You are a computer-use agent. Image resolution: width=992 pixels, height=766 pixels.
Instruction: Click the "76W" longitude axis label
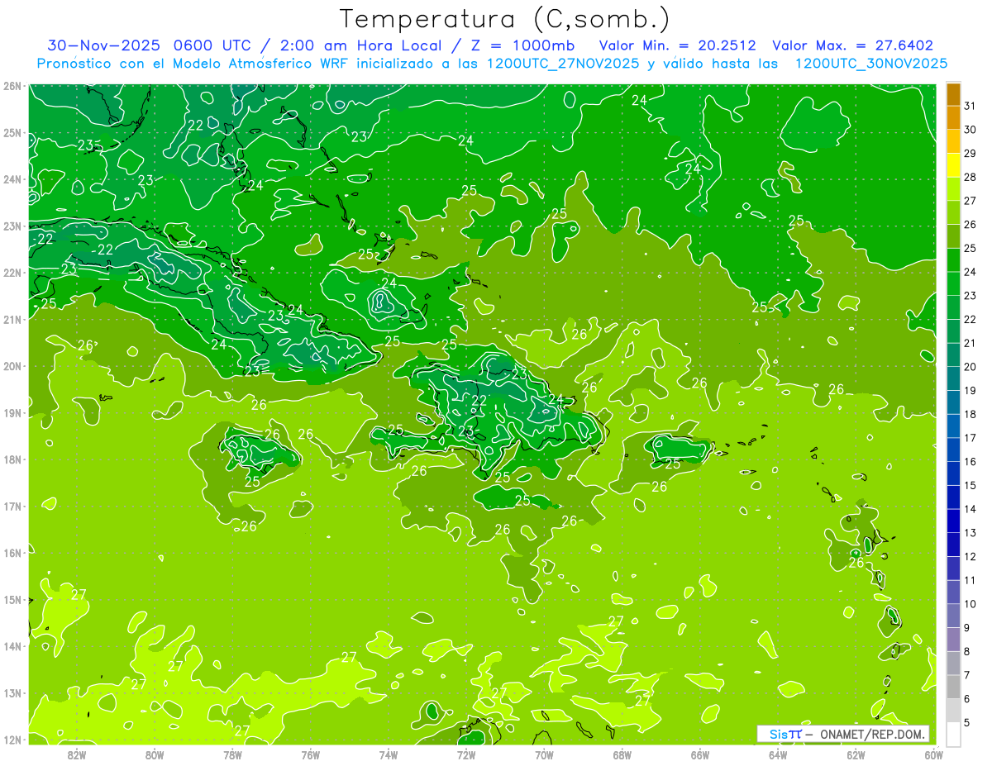pyautogui.click(x=311, y=754)
